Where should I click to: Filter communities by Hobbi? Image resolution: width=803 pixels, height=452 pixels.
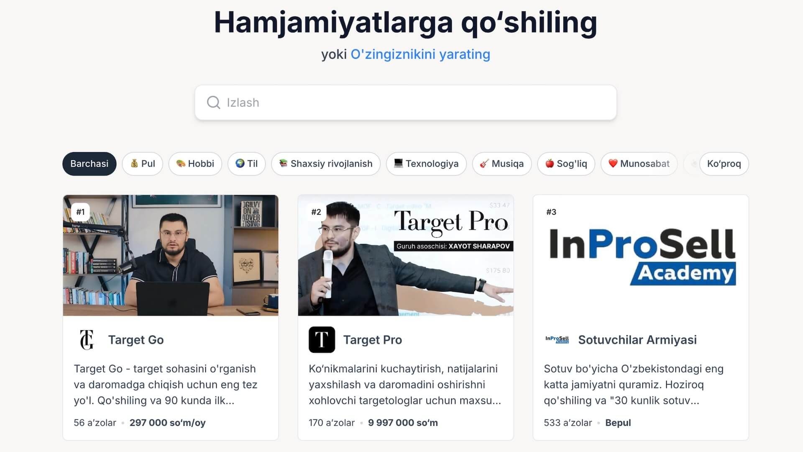pyautogui.click(x=195, y=164)
